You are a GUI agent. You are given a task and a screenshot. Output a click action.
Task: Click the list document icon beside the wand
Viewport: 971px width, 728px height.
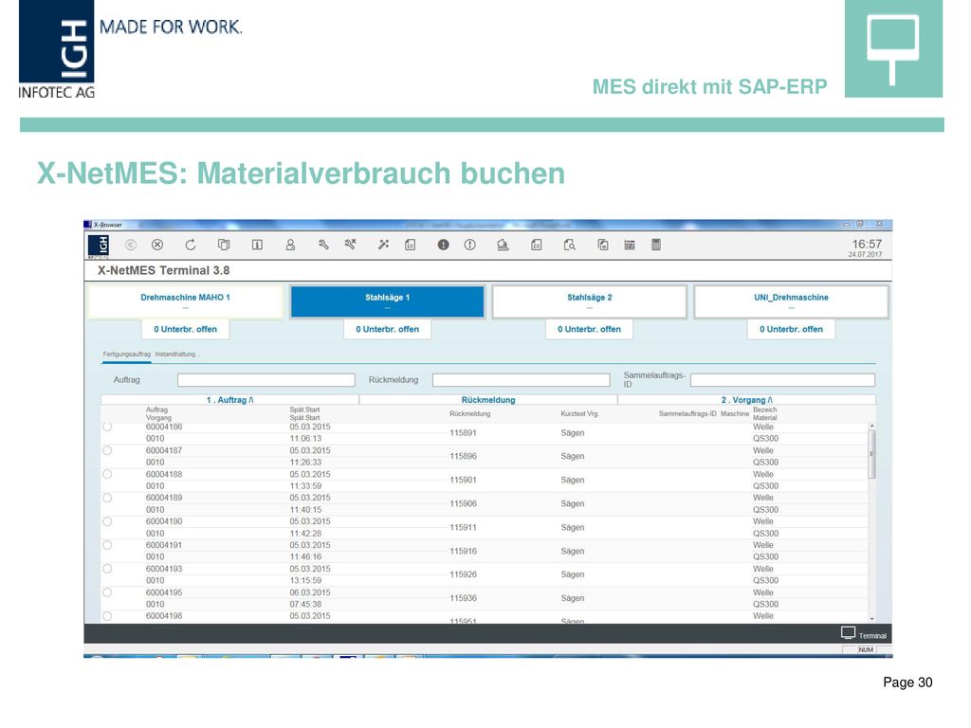point(411,246)
